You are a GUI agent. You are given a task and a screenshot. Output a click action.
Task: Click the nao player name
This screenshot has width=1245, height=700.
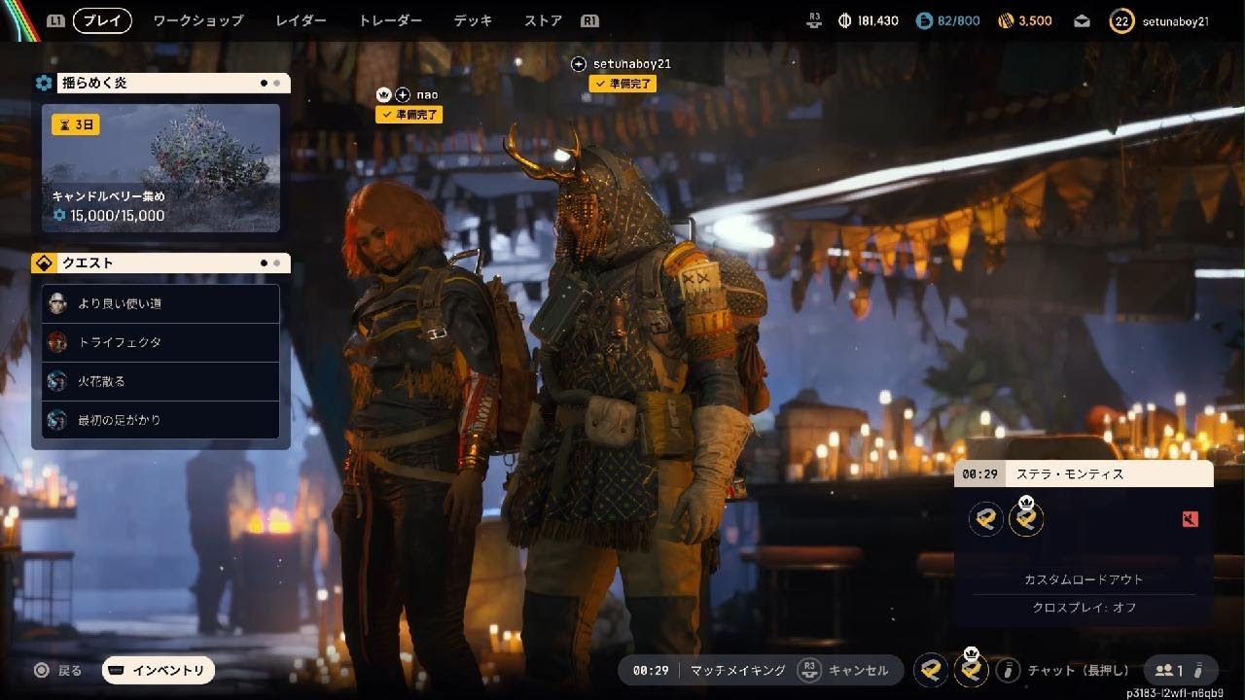[x=427, y=95]
